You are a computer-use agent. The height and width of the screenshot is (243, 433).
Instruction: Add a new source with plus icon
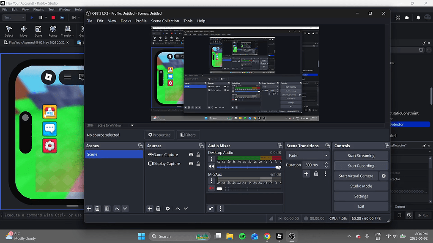tap(150, 208)
